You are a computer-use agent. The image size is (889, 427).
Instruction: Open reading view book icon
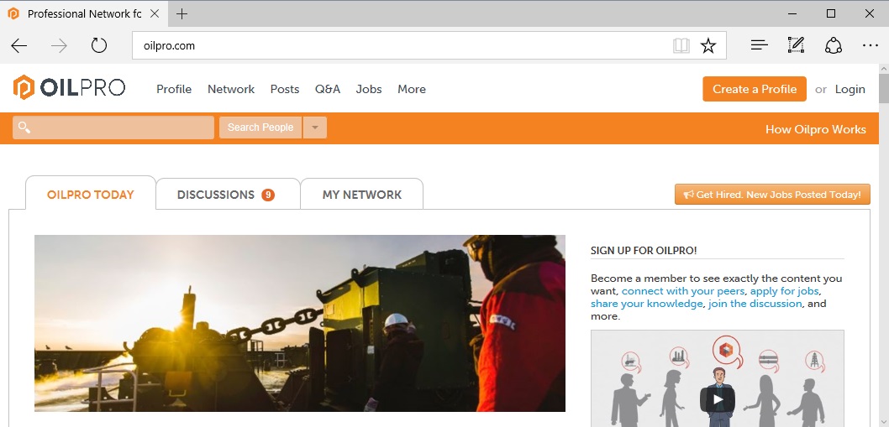click(x=681, y=45)
